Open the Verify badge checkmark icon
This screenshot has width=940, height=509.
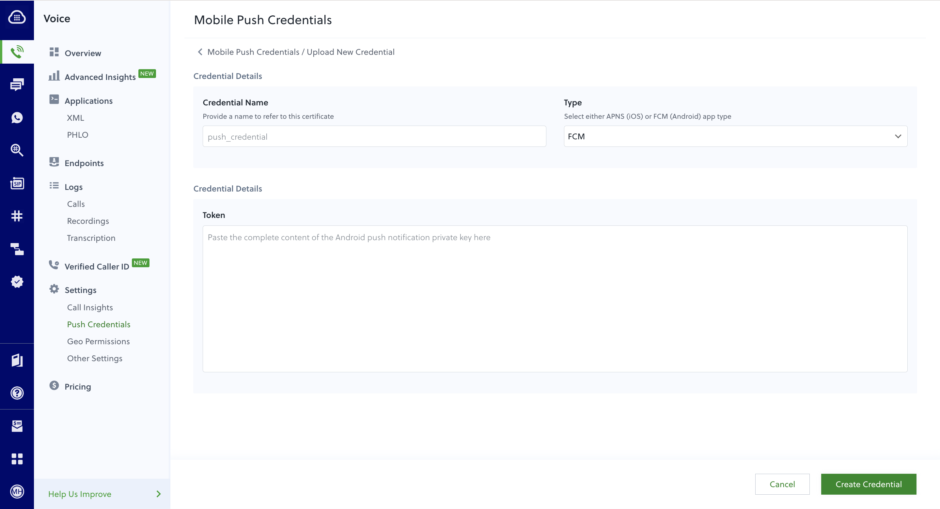coord(17,282)
